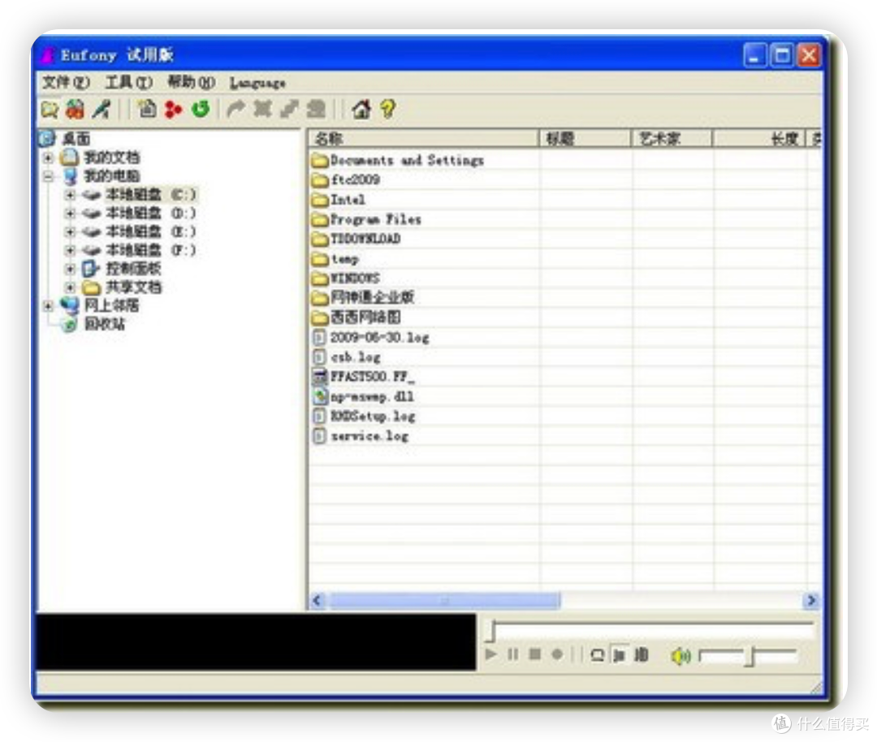
Task: Click the record button in player controls
Action: point(557,654)
